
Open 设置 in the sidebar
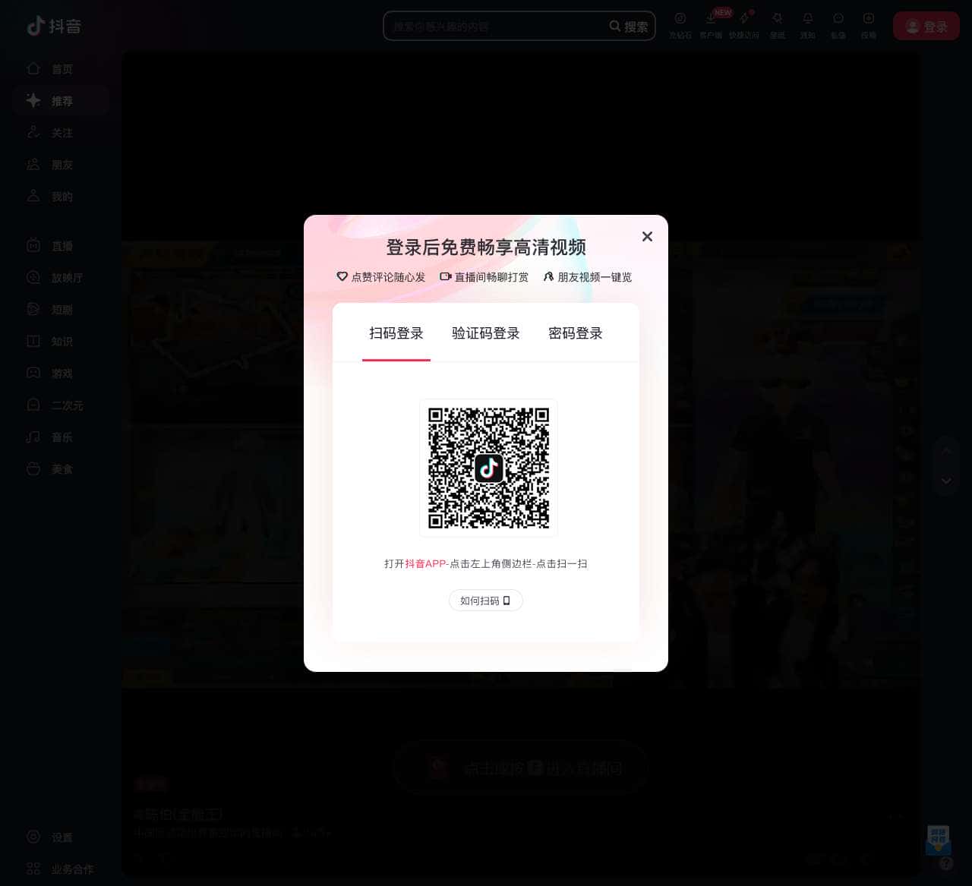pyautogui.click(x=61, y=837)
